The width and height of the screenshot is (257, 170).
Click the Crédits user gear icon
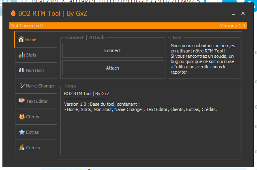point(21,148)
